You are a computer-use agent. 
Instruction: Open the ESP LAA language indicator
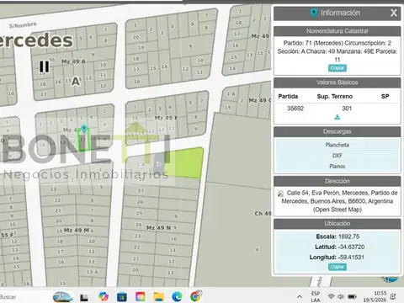(x=316, y=296)
